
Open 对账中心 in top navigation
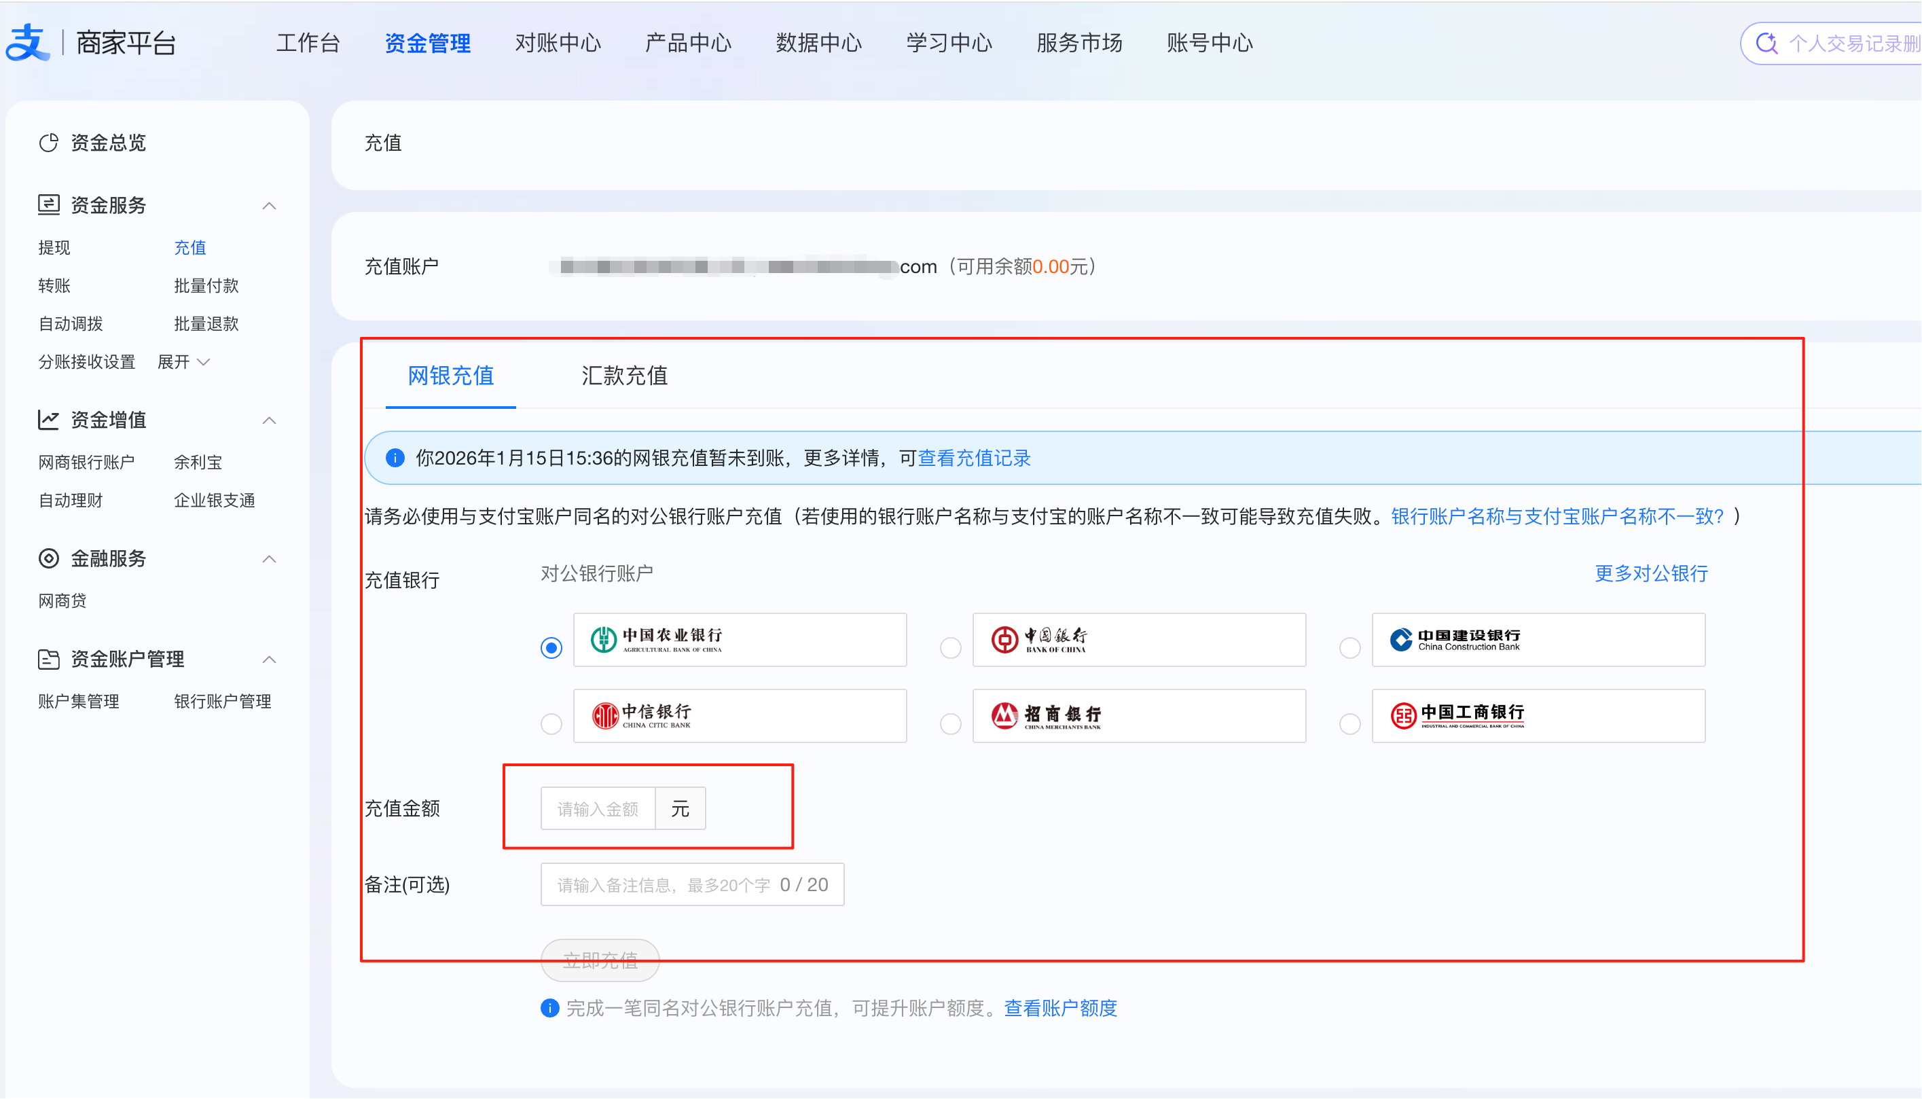click(x=558, y=43)
